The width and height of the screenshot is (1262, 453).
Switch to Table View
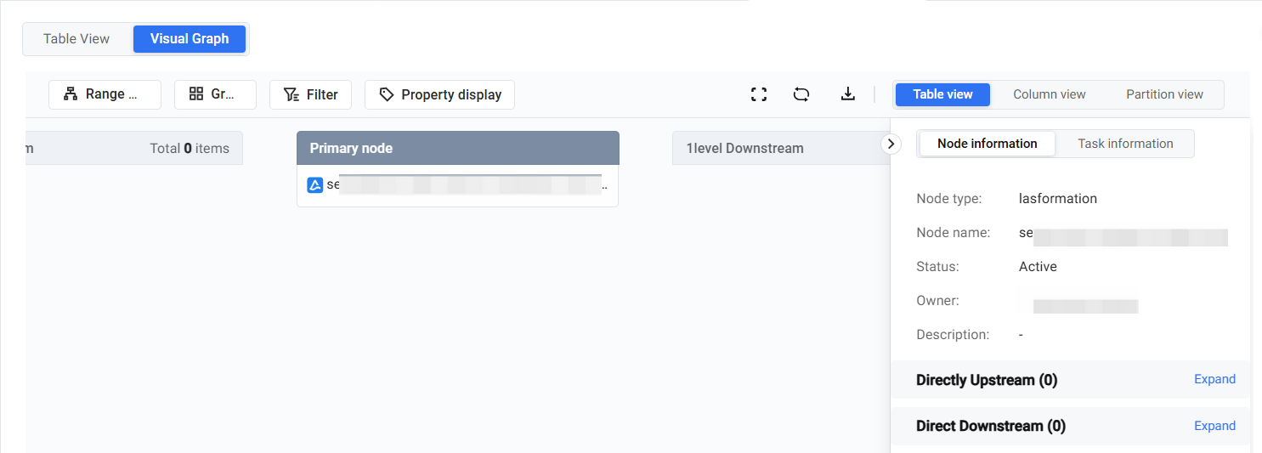pos(76,39)
